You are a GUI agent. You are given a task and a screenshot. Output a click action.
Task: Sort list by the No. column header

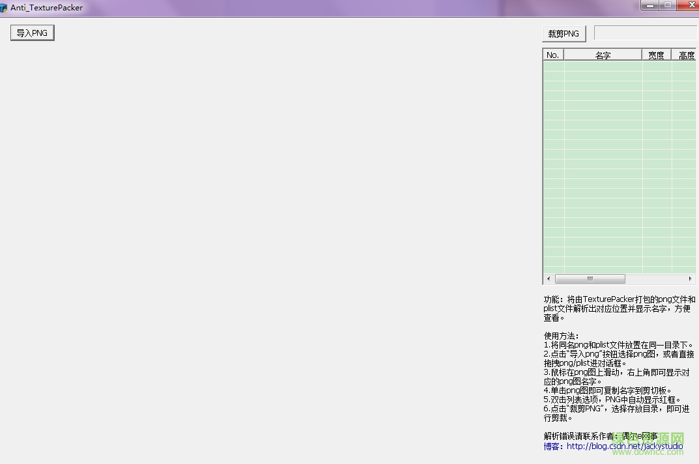point(553,55)
